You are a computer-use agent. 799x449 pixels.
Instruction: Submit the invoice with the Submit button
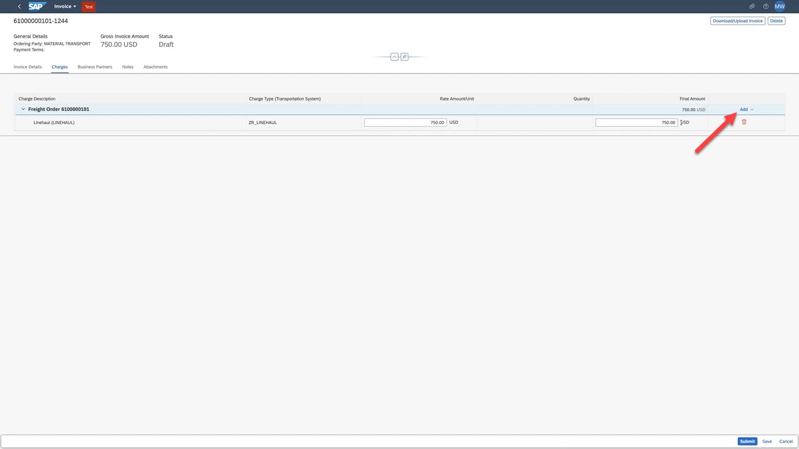[747, 442]
